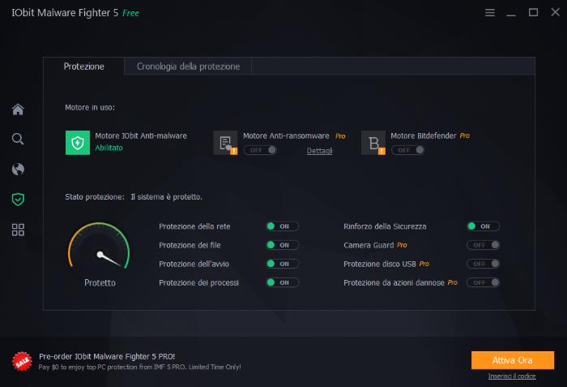Click Inserisci il codice link
This screenshot has width=567, height=387.
[512, 376]
